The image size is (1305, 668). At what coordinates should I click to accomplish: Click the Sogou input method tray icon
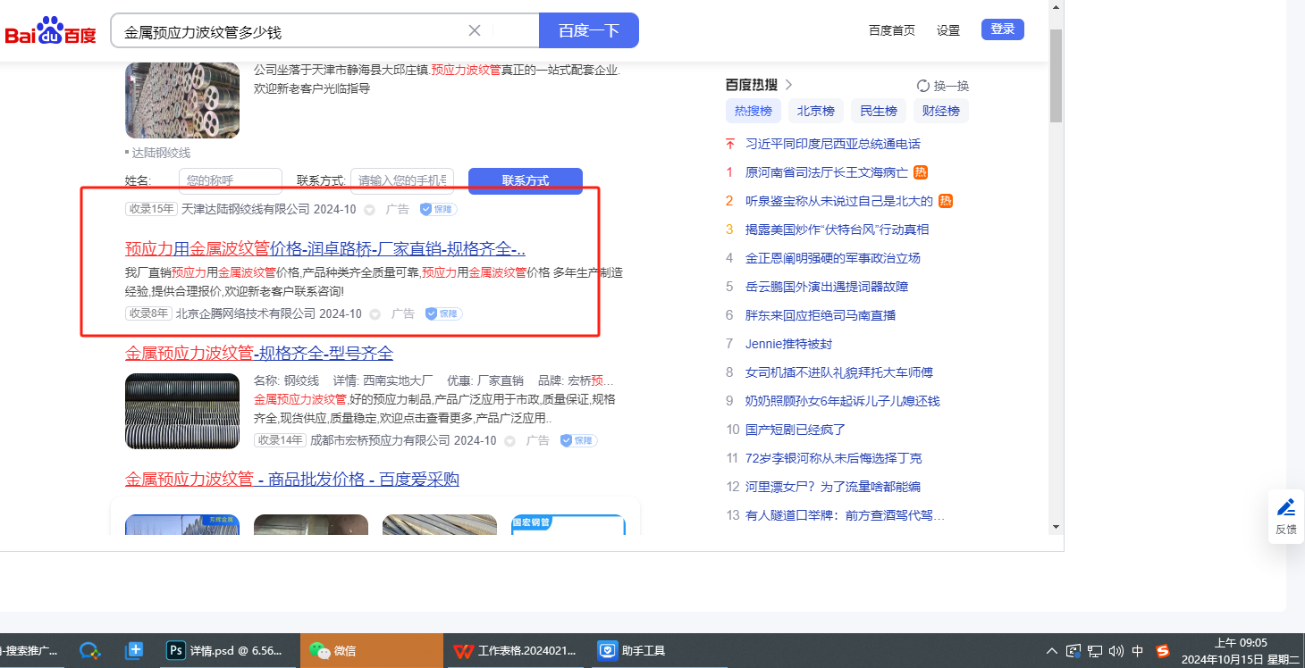(1163, 651)
